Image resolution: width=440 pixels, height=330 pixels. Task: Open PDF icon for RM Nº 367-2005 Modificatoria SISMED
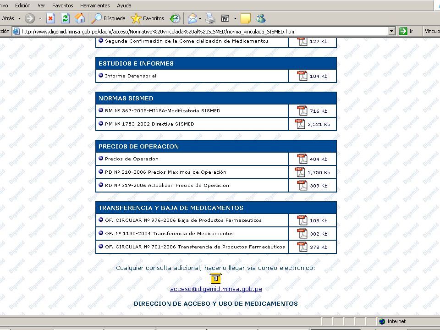pos(302,110)
